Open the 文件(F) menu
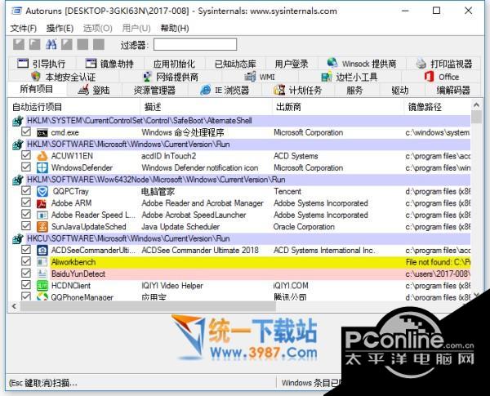The image size is (490, 396). (24, 29)
